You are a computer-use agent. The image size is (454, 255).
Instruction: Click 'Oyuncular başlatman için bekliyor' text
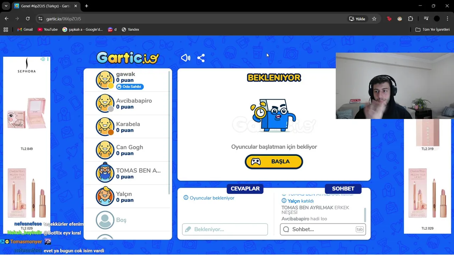point(274,147)
